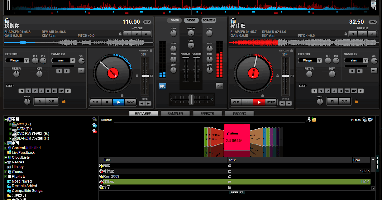Switch to the EFFECTS tab

pyautogui.click(x=207, y=113)
